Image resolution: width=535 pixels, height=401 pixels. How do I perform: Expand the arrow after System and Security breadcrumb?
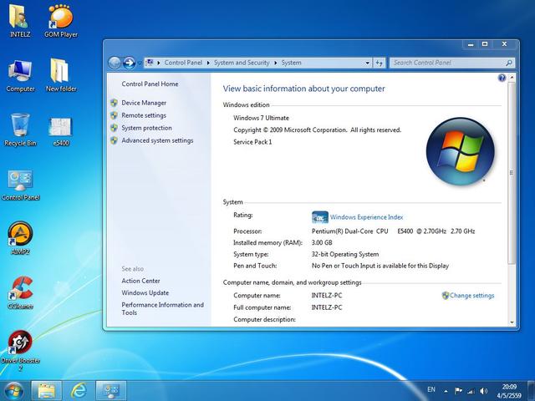point(275,63)
